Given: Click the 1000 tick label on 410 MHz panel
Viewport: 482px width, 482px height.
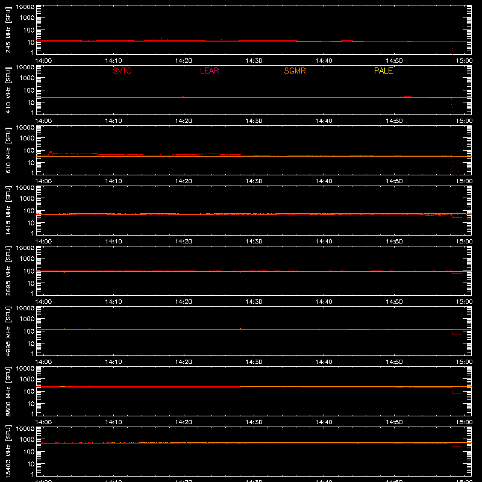Looking at the screenshot, I should point(27,78).
